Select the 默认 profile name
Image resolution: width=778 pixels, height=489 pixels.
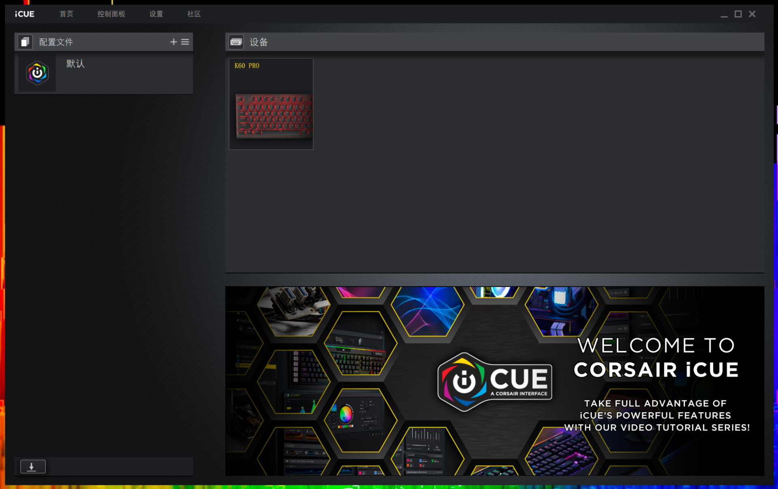(x=75, y=64)
